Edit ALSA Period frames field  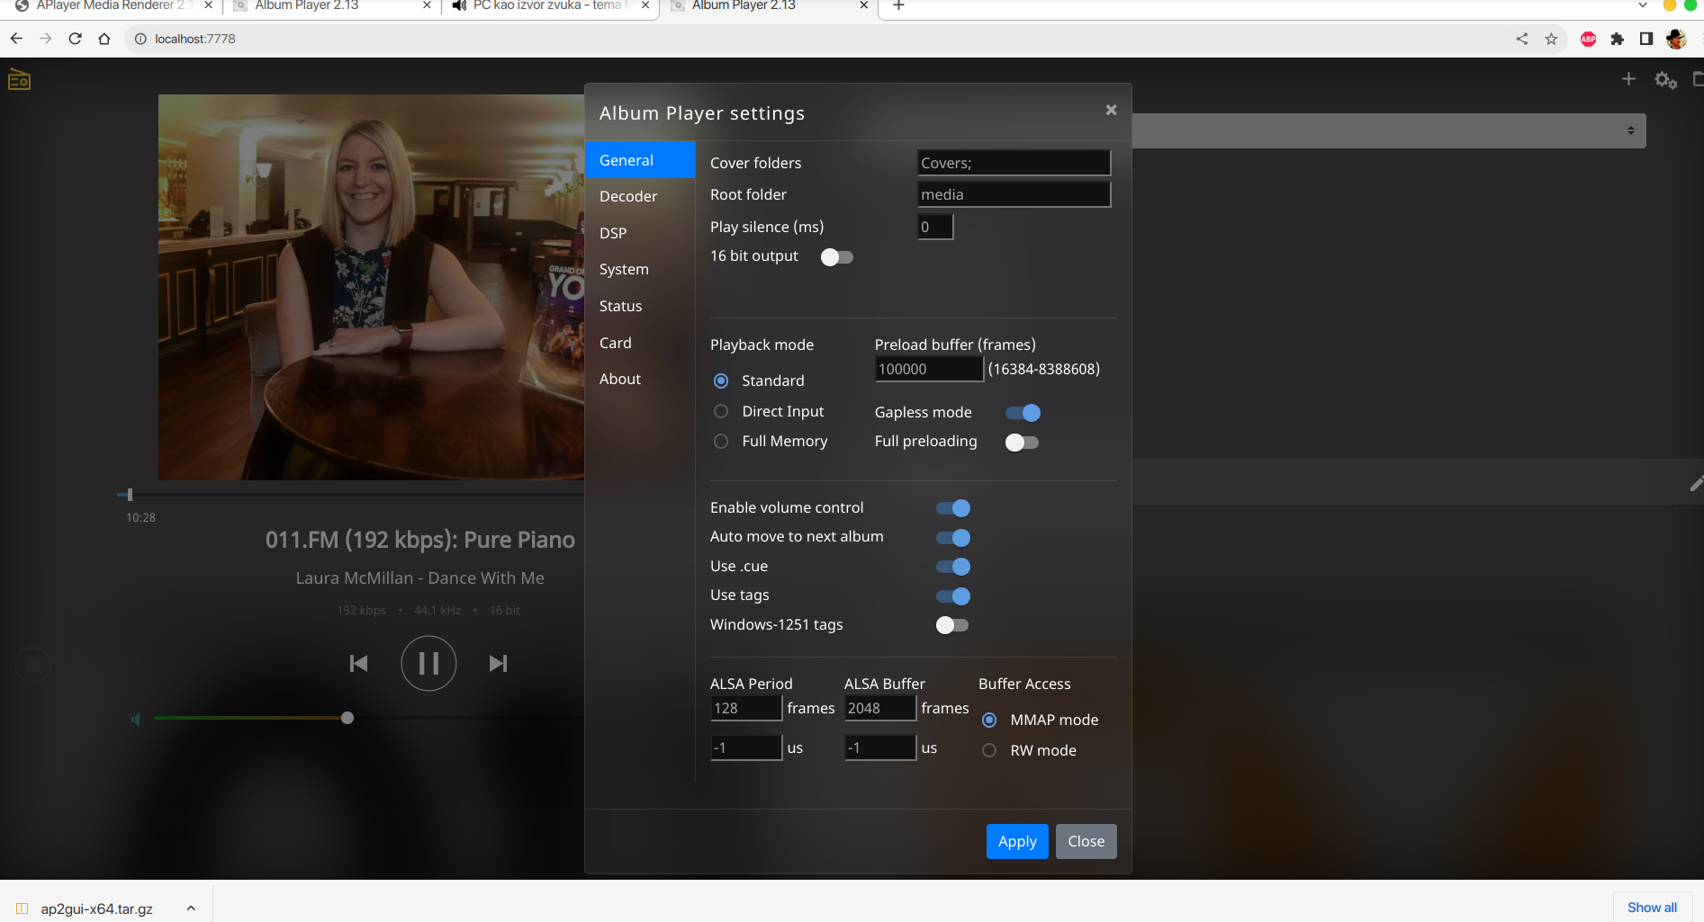click(746, 708)
